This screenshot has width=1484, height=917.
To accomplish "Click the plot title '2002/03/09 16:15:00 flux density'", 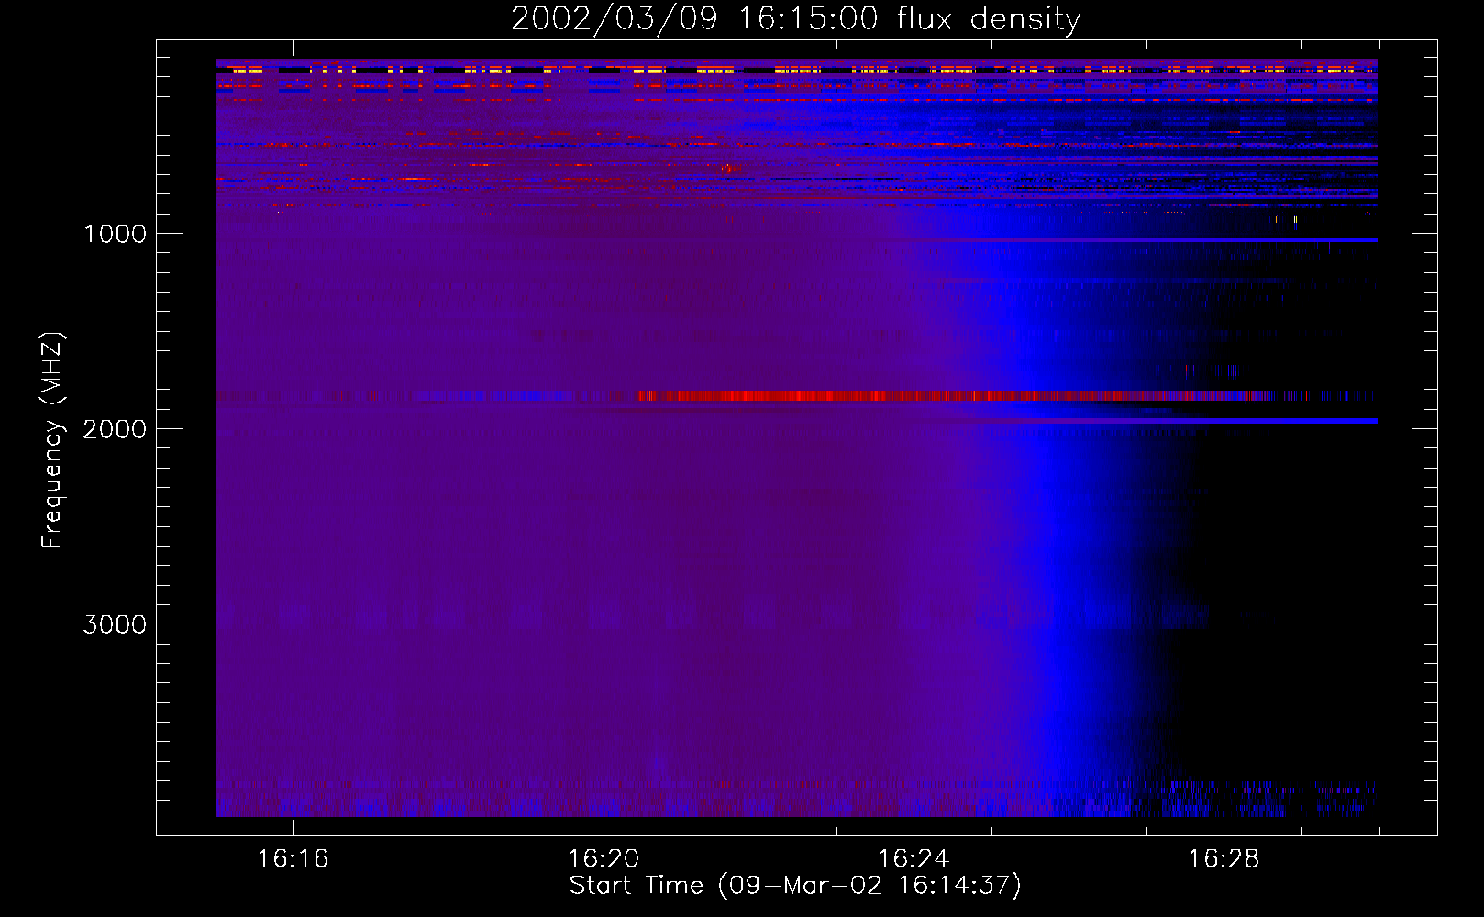I will pyautogui.click(x=795, y=18).
